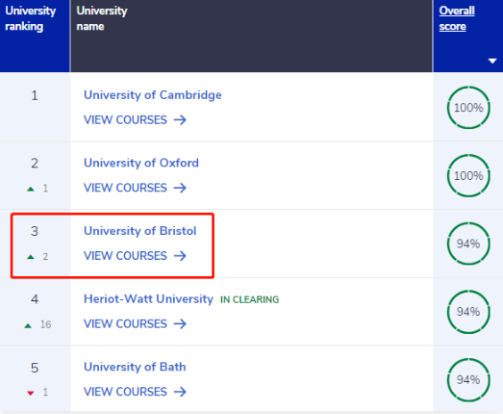Image resolution: width=503 pixels, height=414 pixels.
Task: Open the University of Cambridge link
Action: [x=153, y=95]
